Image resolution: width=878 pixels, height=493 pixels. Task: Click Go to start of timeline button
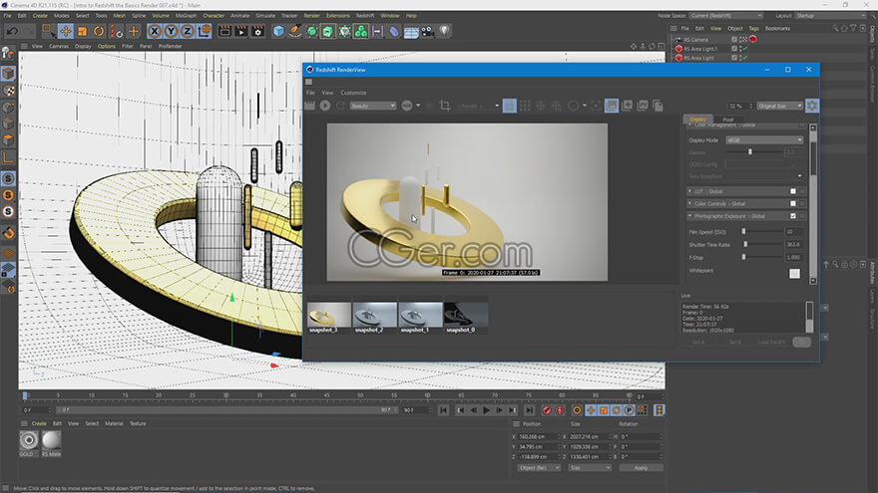pyautogui.click(x=443, y=410)
